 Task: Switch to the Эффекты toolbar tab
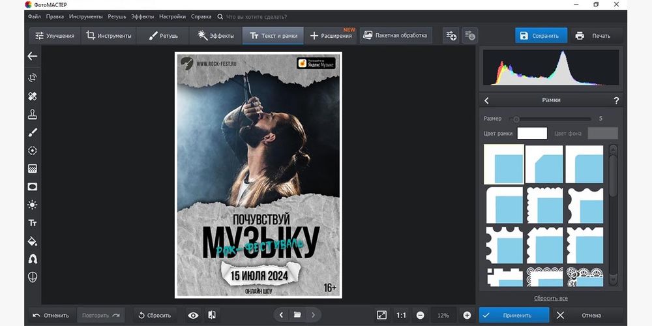pos(215,36)
